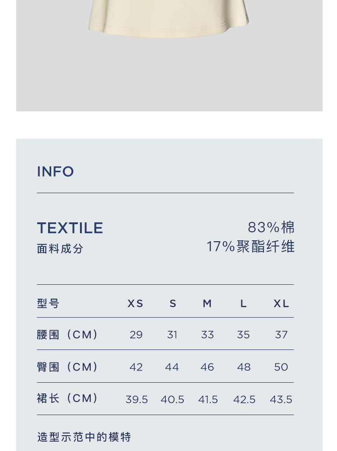Image resolution: width=337 pixels, height=451 pixels.
Task: Click the skirt length value 42.5
Action: tap(244, 399)
